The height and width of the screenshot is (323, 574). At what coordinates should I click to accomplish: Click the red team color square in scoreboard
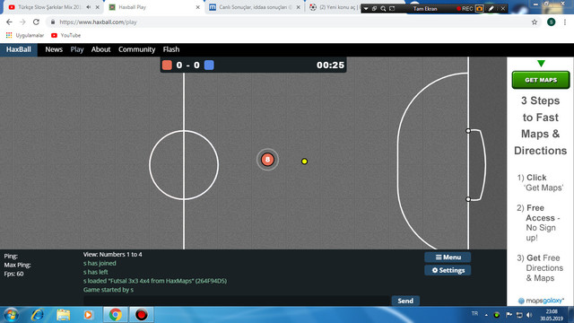[x=167, y=65]
